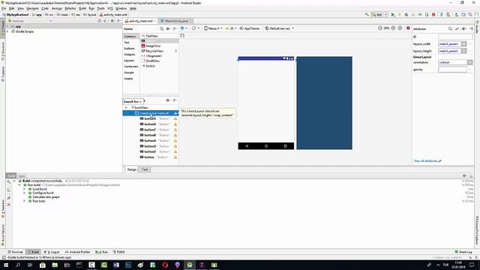Expand the Gradle Scripts node
Image resolution: width=480 pixels, height=270 pixels.
[x=7, y=31]
